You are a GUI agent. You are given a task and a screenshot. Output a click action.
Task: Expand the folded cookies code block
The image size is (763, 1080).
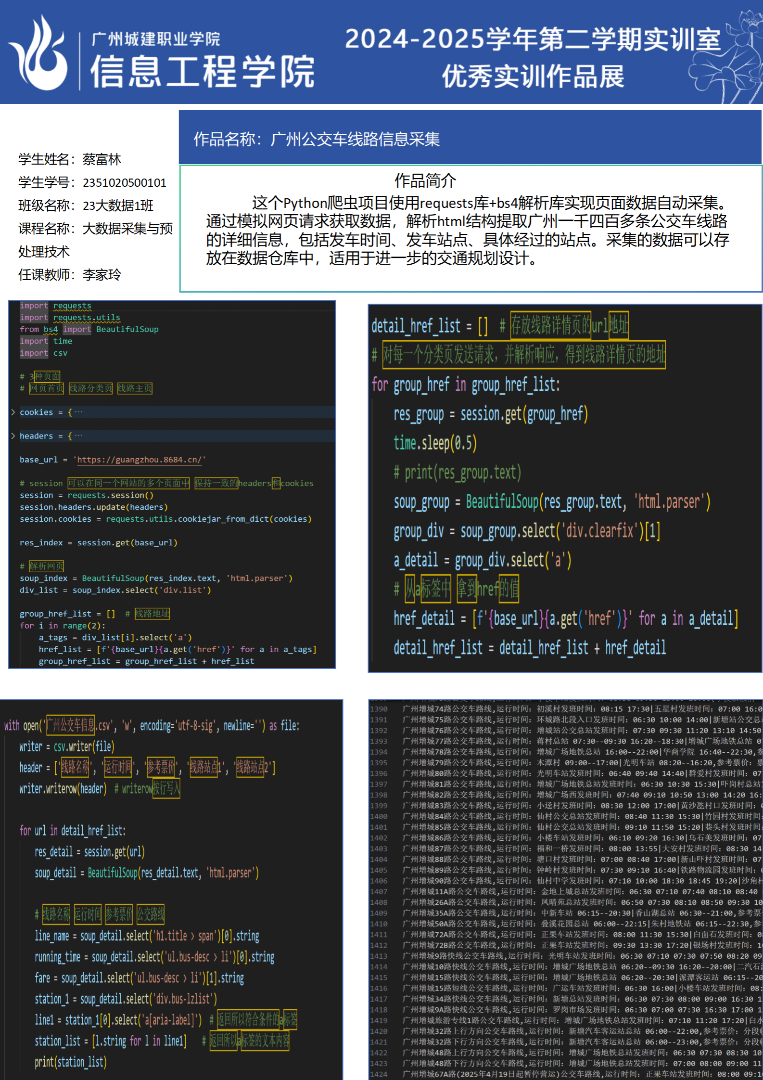click(x=13, y=412)
